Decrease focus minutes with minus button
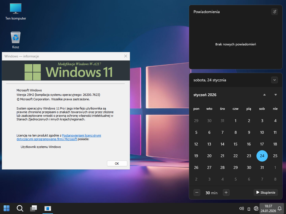Viewport: 286px width, 214px height. pyautogui.click(x=197, y=193)
